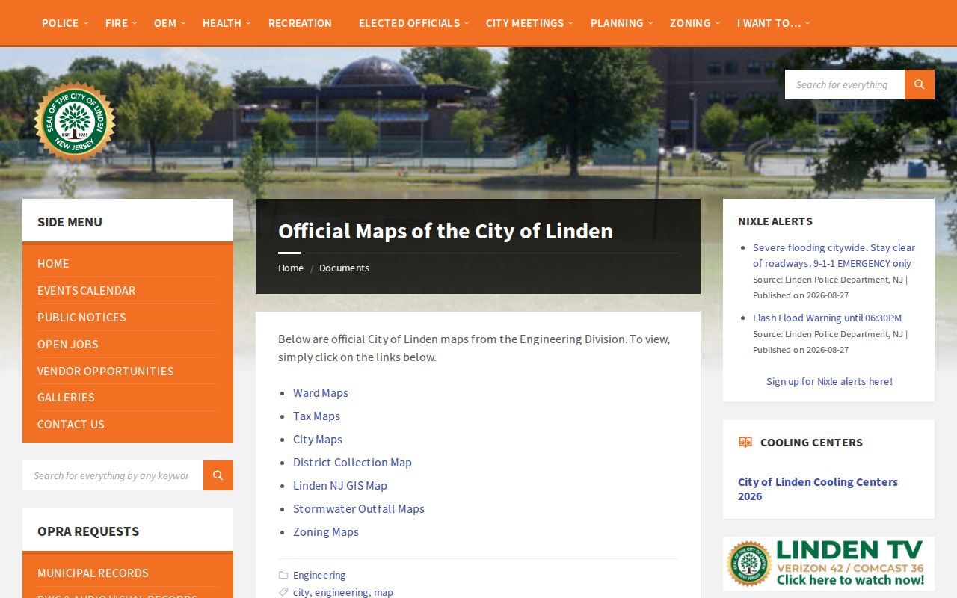Viewport: 957px width, 598px height.
Task: Expand the Elected Officials dropdown
Action: pos(414,23)
